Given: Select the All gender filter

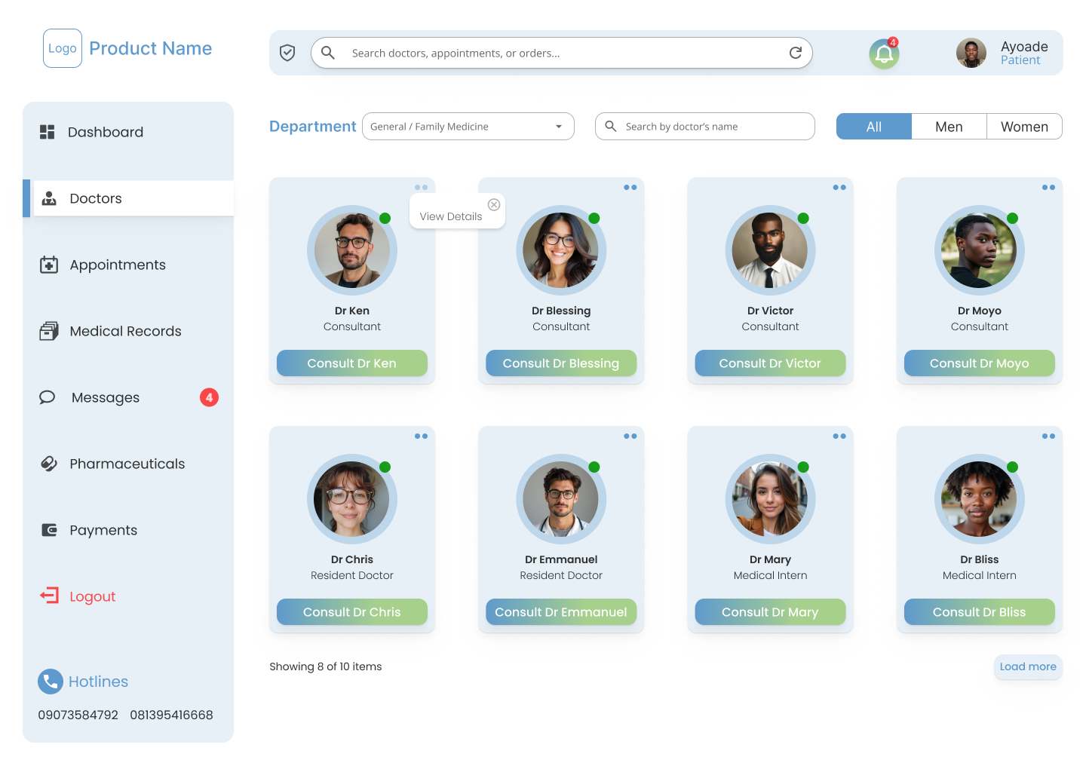Looking at the screenshot, I should point(873,126).
